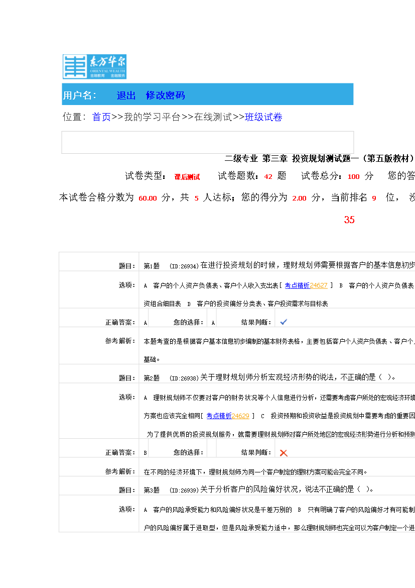The width and height of the screenshot is (415, 588).
Task: Click question 2 参考解析 explanation text
Action: [255, 472]
